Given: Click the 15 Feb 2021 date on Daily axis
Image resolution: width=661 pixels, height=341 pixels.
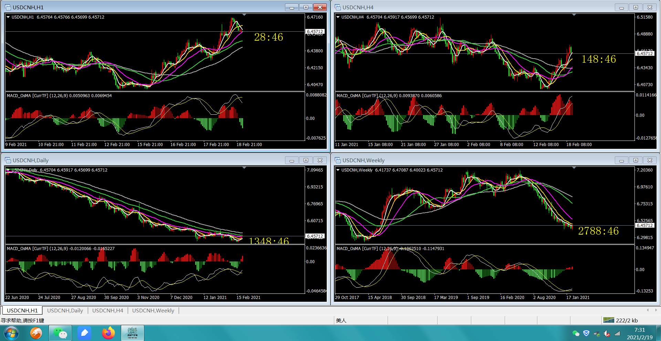Looking at the screenshot, I should tap(248, 297).
